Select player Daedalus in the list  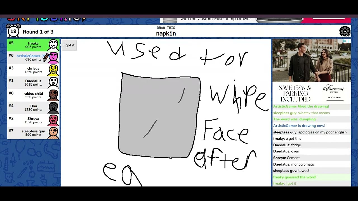coord(33,82)
